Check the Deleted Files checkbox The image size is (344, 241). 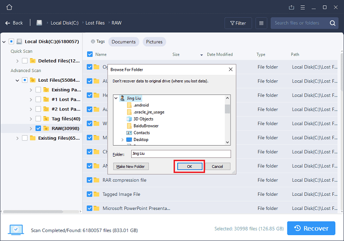(25, 61)
